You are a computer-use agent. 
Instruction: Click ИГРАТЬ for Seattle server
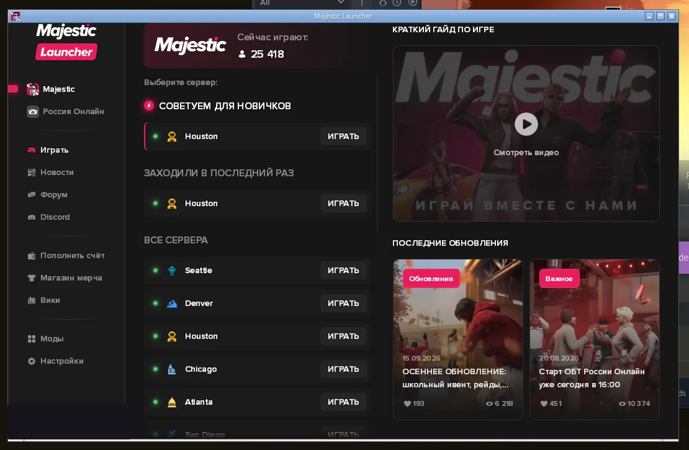click(343, 271)
